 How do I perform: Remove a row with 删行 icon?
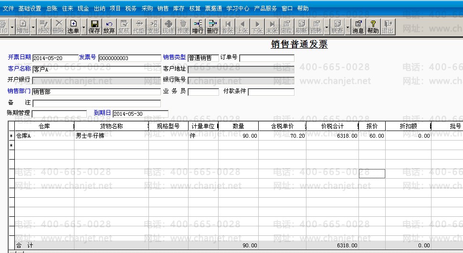pyautogui.click(x=212, y=27)
